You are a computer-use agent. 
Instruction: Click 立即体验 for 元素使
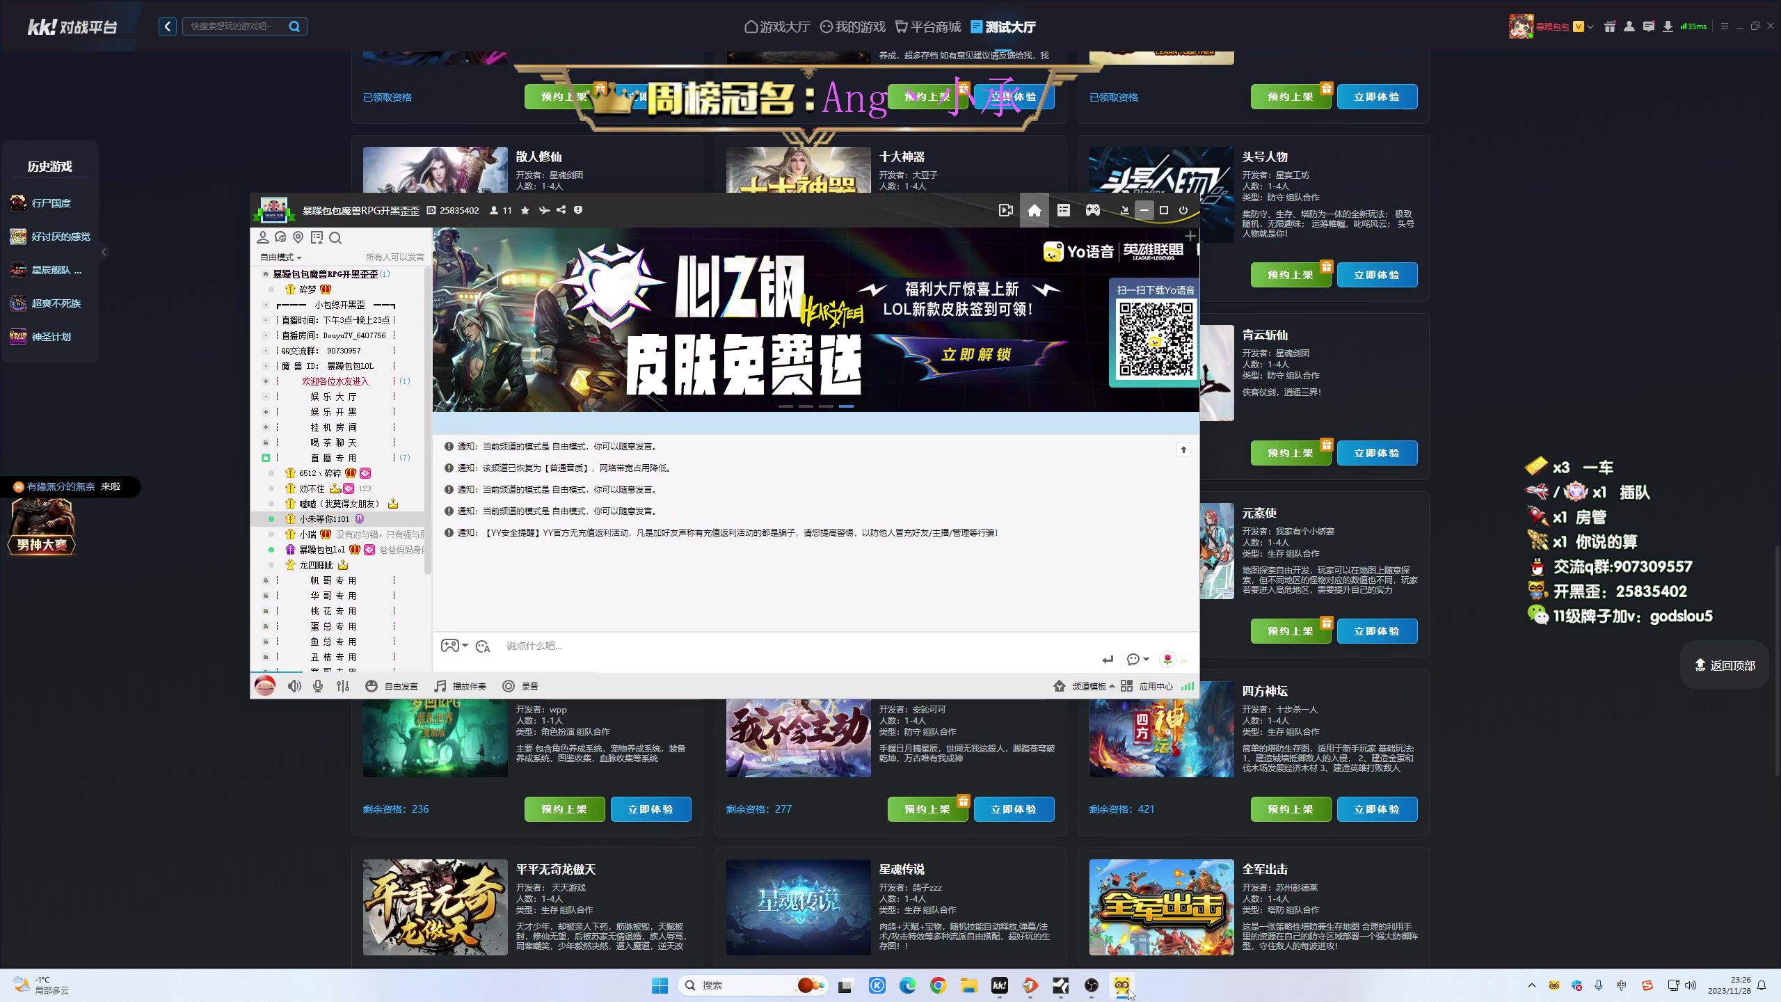click(1377, 631)
